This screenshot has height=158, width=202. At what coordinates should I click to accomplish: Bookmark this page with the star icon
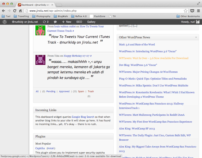[186, 11]
